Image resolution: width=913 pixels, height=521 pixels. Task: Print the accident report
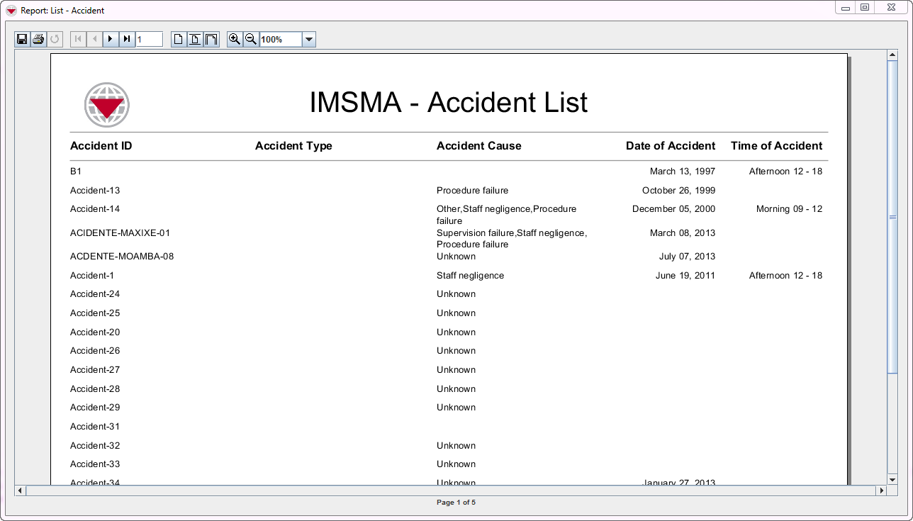tap(38, 39)
